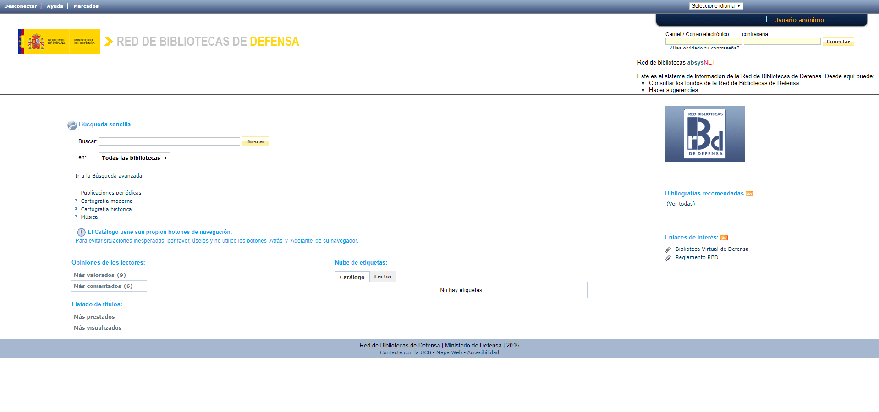Switch to the Lector tags tab
879x412 pixels.
point(383,276)
